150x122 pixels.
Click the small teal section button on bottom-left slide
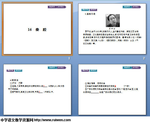(19, 71)
